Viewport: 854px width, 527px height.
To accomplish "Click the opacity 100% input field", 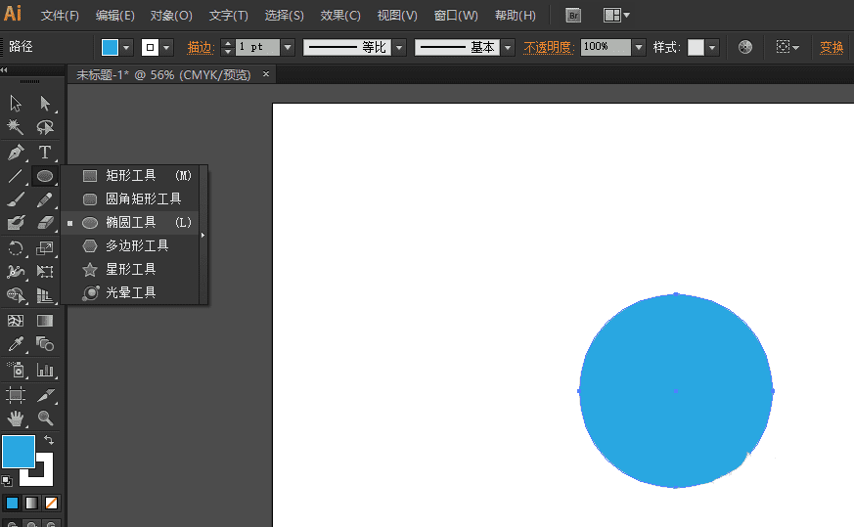I will pyautogui.click(x=606, y=47).
